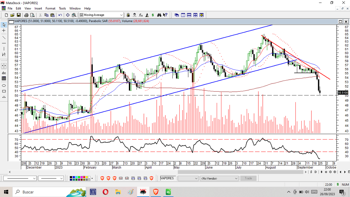Create a new document with the blank page icon

tap(6, 15)
